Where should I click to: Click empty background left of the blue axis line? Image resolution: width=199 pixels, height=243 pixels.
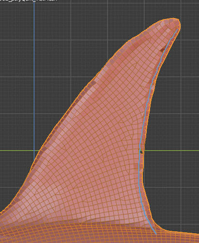16,81
